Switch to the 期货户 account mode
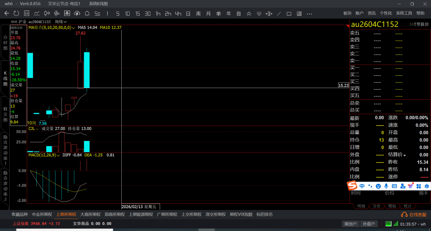 click(350, 224)
